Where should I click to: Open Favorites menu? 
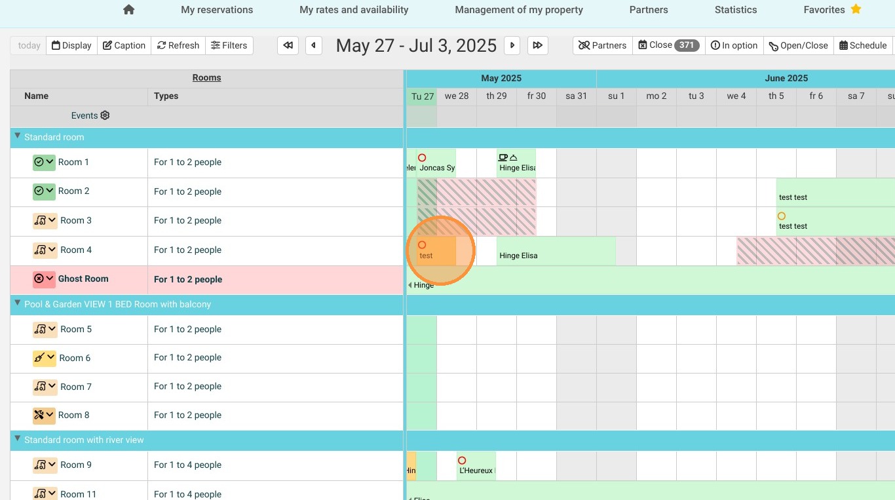click(x=832, y=10)
